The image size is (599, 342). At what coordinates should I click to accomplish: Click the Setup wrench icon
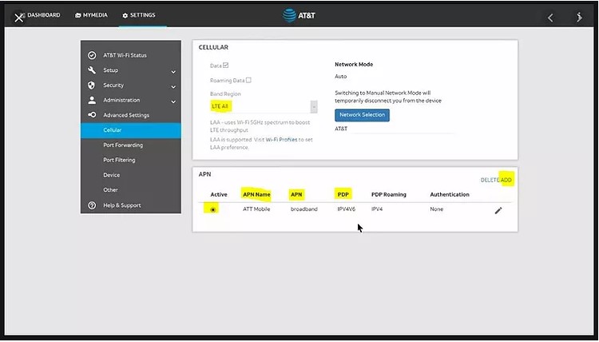click(92, 70)
